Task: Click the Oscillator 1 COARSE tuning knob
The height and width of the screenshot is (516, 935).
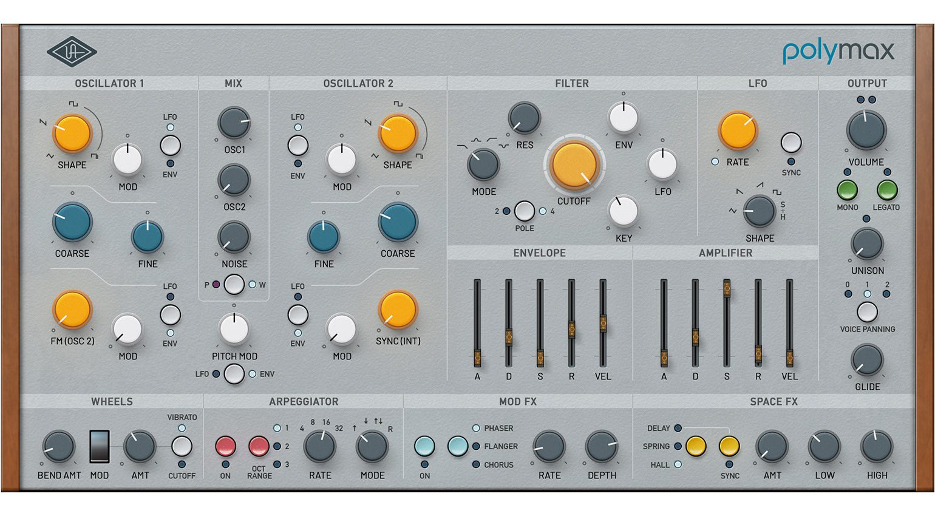Action: click(x=72, y=223)
